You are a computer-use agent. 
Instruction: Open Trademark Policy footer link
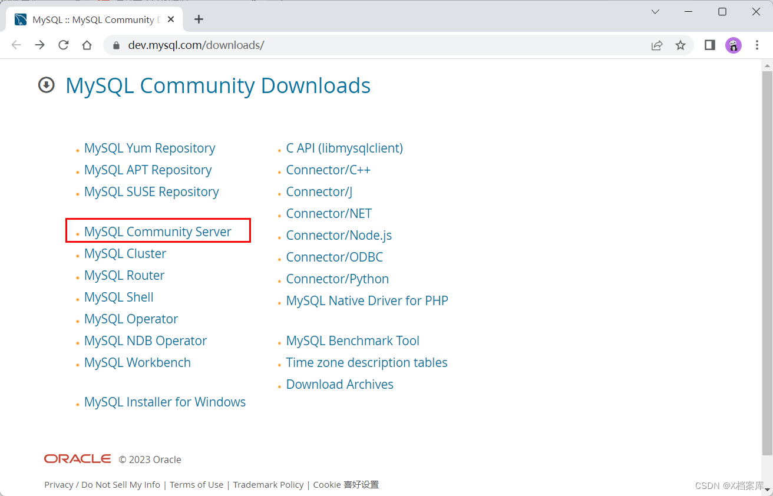[268, 484]
